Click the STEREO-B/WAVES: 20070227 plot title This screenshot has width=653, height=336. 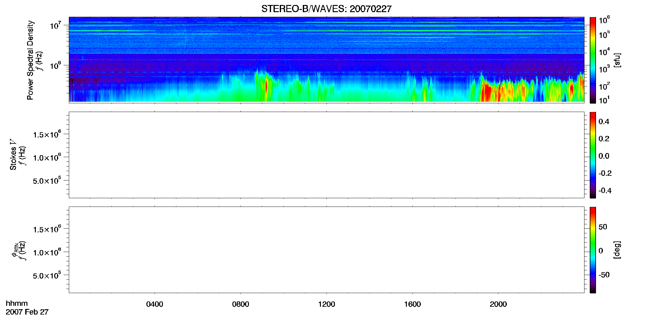click(326, 9)
